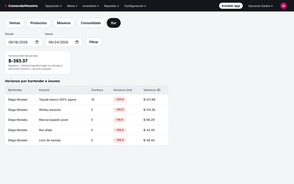The image size is (294, 184).
Task: Open the Hasta date calendar picker icon
Action: pos(77,42)
